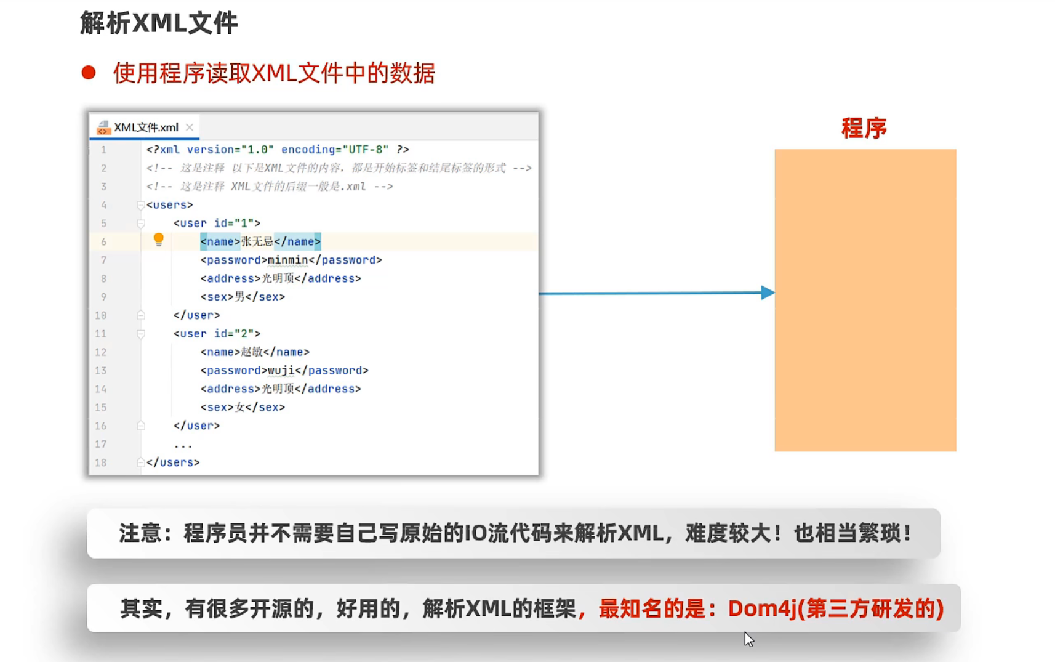Select the XML文件.xml editor tab
The width and height of the screenshot is (1055, 662).
145,127
